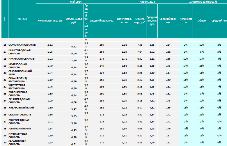Select row number 30 cell
This screenshot has height=146, width=227.
(x=5, y=143)
